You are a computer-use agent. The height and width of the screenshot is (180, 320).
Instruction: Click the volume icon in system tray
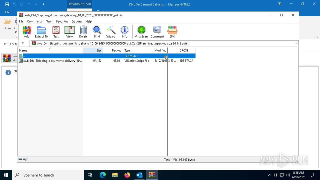(288, 175)
